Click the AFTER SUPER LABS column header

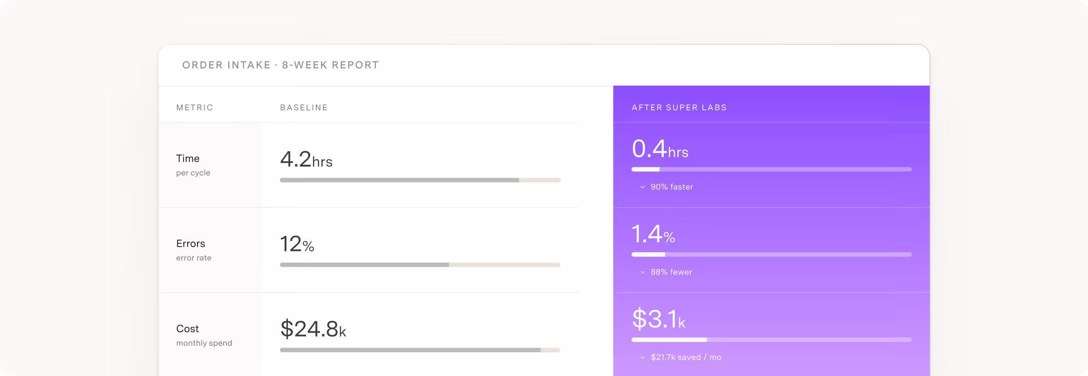tap(679, 107)
